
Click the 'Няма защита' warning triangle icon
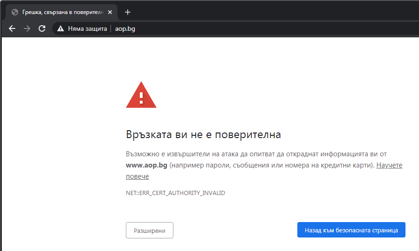tap(61, 28)
